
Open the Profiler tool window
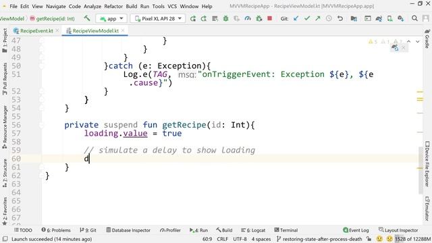[x=170, y=230]
